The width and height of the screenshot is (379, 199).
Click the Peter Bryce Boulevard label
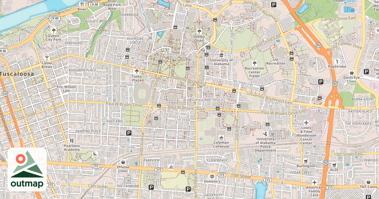[x=261, y=11]
